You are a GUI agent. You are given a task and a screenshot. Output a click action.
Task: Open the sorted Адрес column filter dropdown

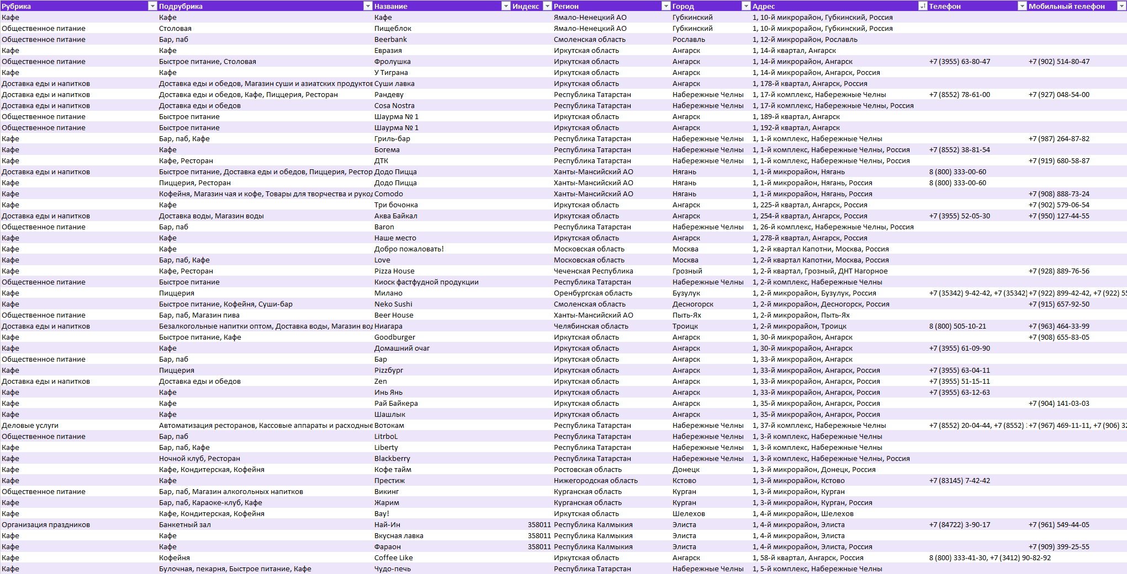click(923, 6)
